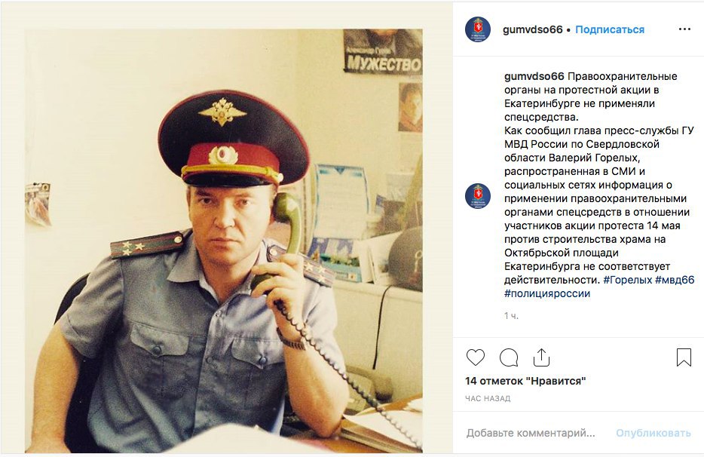704x457 pixels.
Task: View who liked via 14 отметок "Нравится"
Action: pyautogui.click(x=525, y=381)
